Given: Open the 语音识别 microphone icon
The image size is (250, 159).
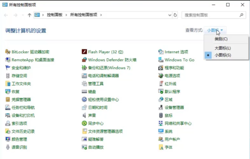Looking at the screenshot, I should [8, 147].
